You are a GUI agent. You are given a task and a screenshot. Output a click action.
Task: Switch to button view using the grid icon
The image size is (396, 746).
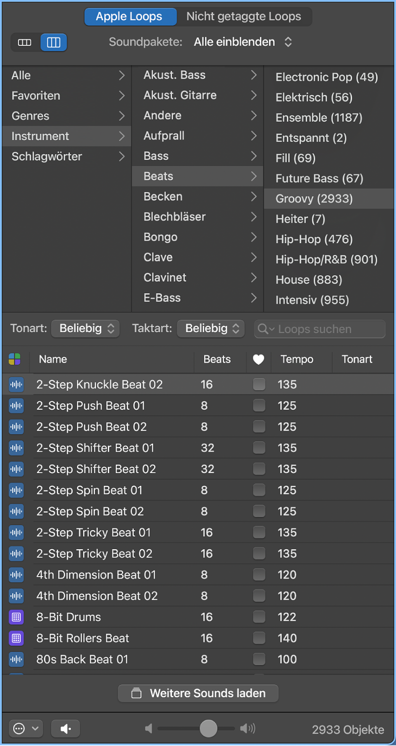[24, 42]
